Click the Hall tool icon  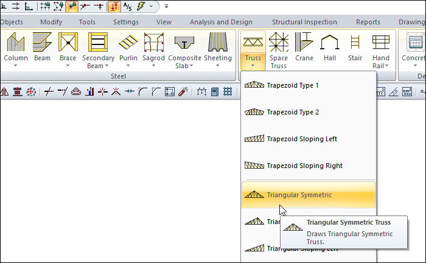click(330, 42)
